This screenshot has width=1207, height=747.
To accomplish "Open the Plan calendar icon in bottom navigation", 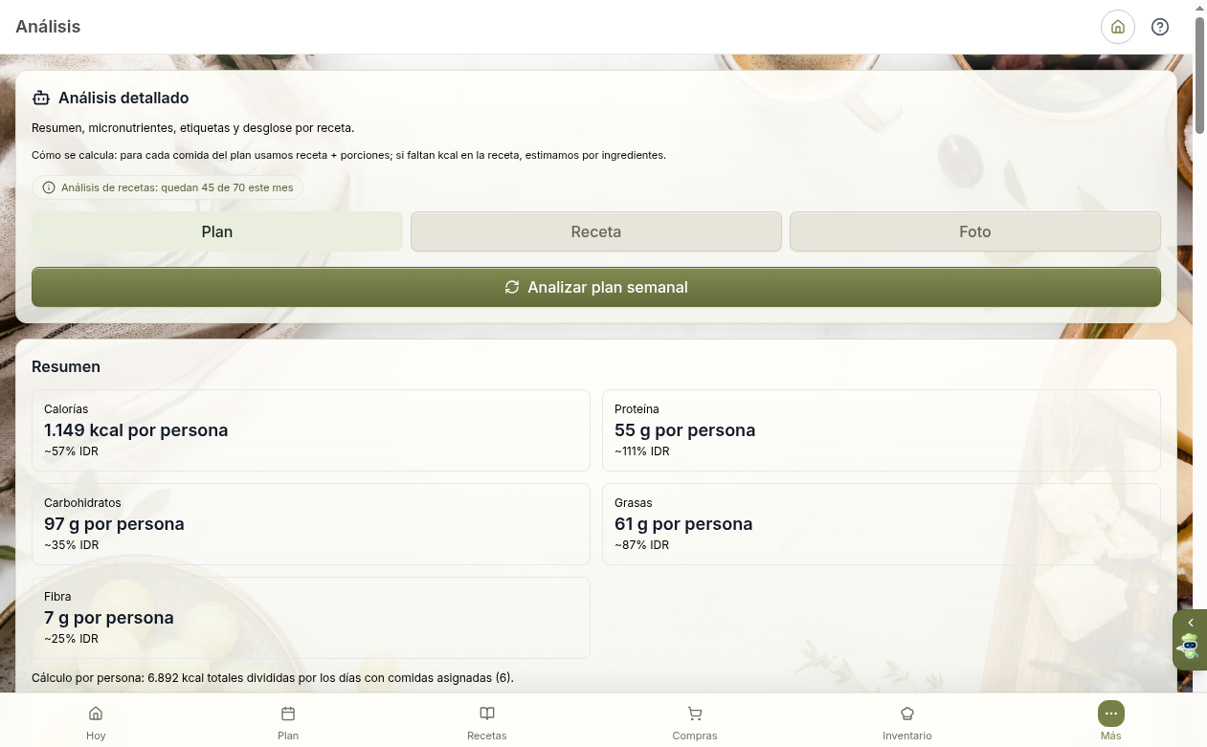I will pos(288,714).
